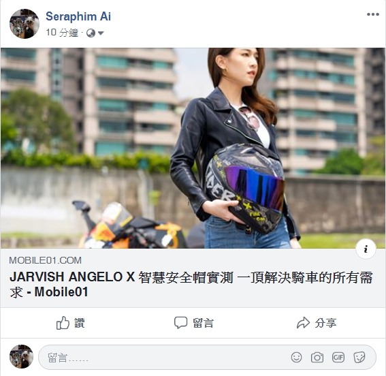Click the globe public privacy icon
Viewport: 386px width, 376px height.
coord(91,33)
